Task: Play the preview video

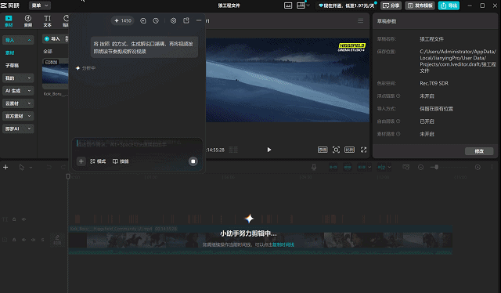Action: (x=269, y=150)
